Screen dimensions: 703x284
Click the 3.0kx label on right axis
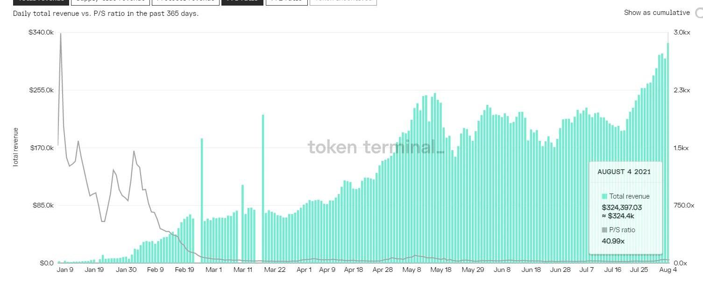pos(681,32)
